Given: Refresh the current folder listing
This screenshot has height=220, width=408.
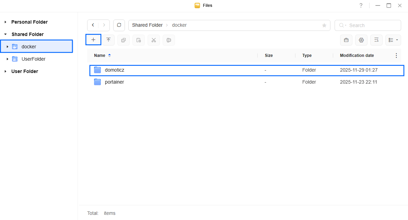Looking at the screenshot, I should (119, 25).
